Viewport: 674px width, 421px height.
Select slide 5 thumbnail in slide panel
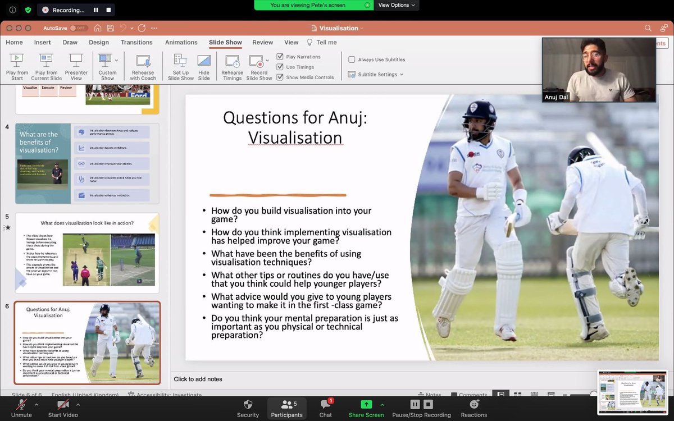87,253
